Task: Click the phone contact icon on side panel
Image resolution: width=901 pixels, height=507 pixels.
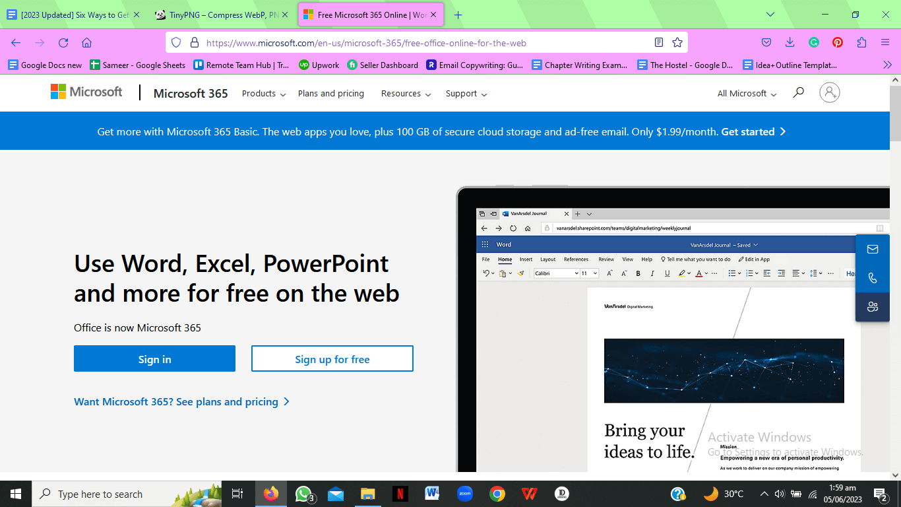Action: point(873,278)
